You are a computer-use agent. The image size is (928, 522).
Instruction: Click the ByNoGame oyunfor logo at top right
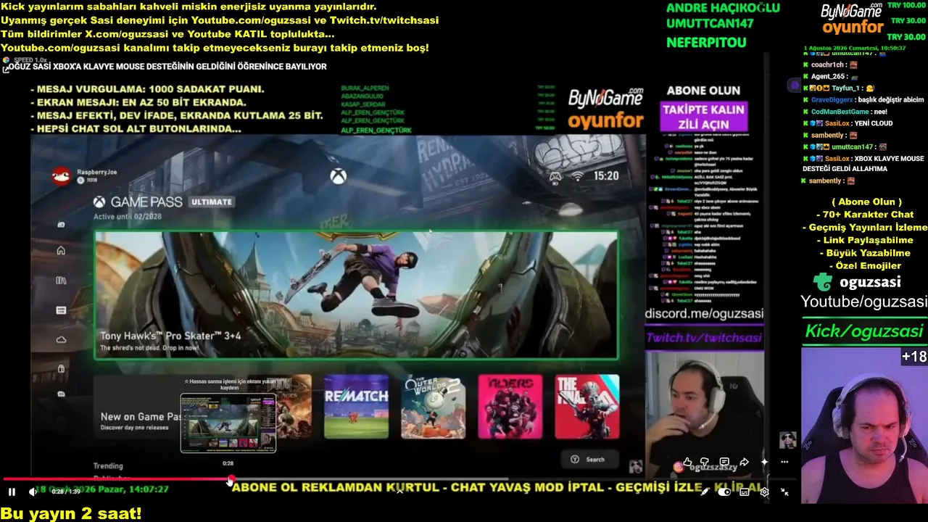[853, 20]
